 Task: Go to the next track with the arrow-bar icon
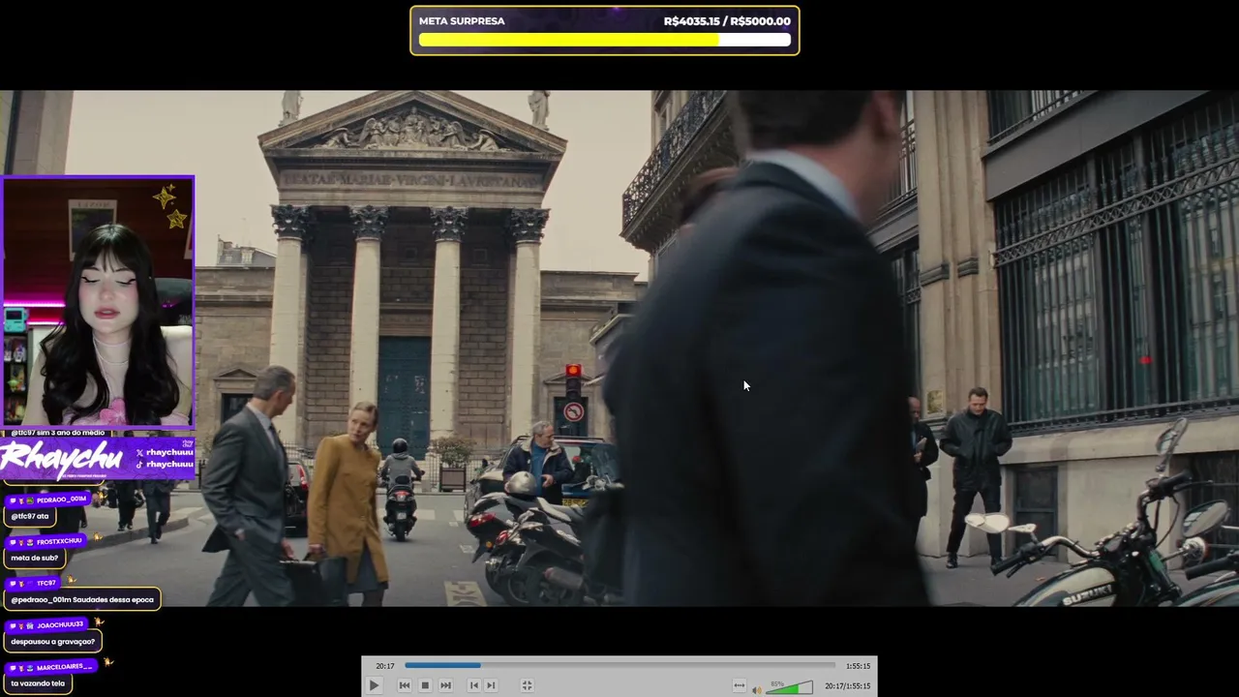pyautogui.click(x=491, y=685)
